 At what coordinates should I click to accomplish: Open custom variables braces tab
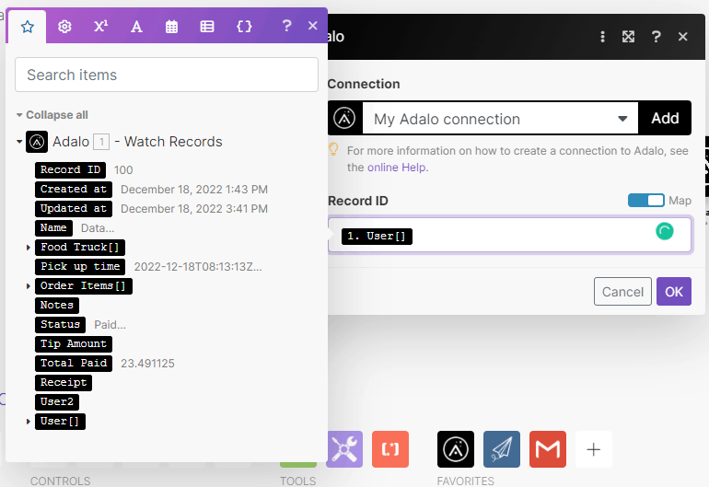pos(244,26)
